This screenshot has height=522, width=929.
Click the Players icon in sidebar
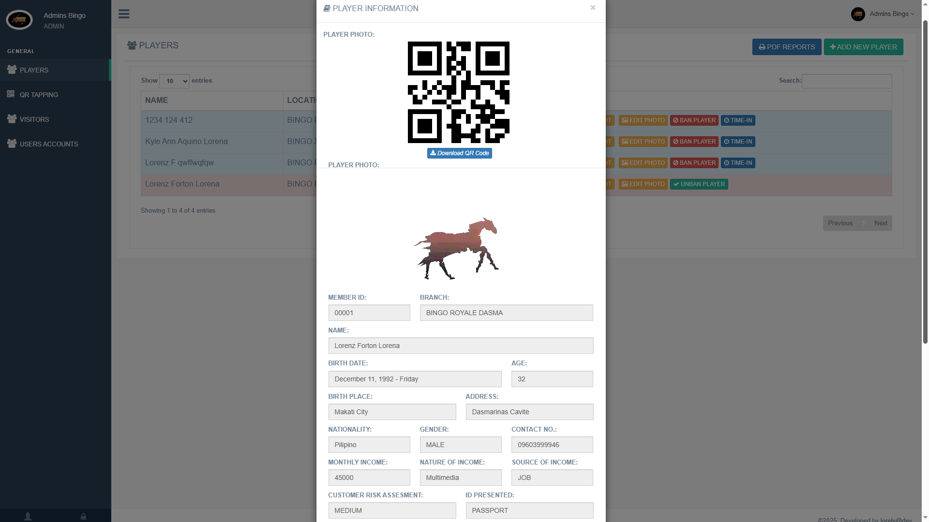click(12, 70)
